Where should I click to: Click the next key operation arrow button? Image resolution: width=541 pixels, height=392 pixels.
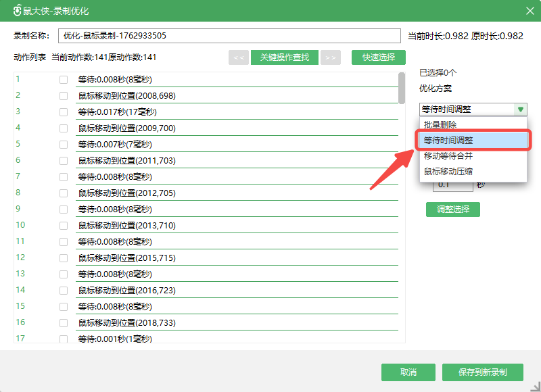coord(330,57)
